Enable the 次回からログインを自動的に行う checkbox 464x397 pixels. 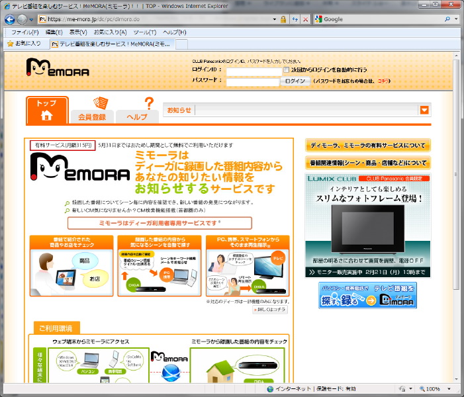click(x=286, y=69)
